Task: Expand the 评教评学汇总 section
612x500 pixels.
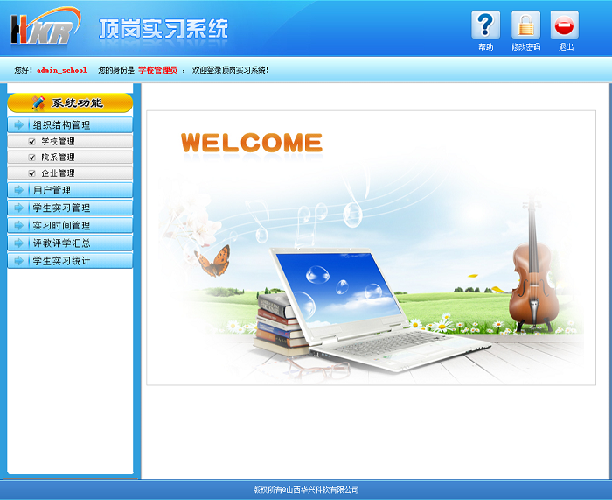Action: (61, 243)
